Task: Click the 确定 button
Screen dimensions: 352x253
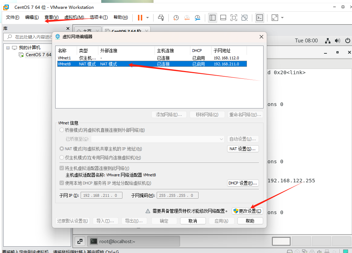Action: [x=164, y=221]
